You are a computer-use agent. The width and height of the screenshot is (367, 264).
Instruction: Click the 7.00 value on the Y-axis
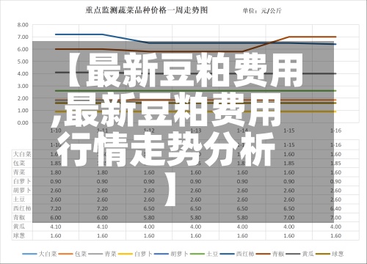click(x=23, y=37)
